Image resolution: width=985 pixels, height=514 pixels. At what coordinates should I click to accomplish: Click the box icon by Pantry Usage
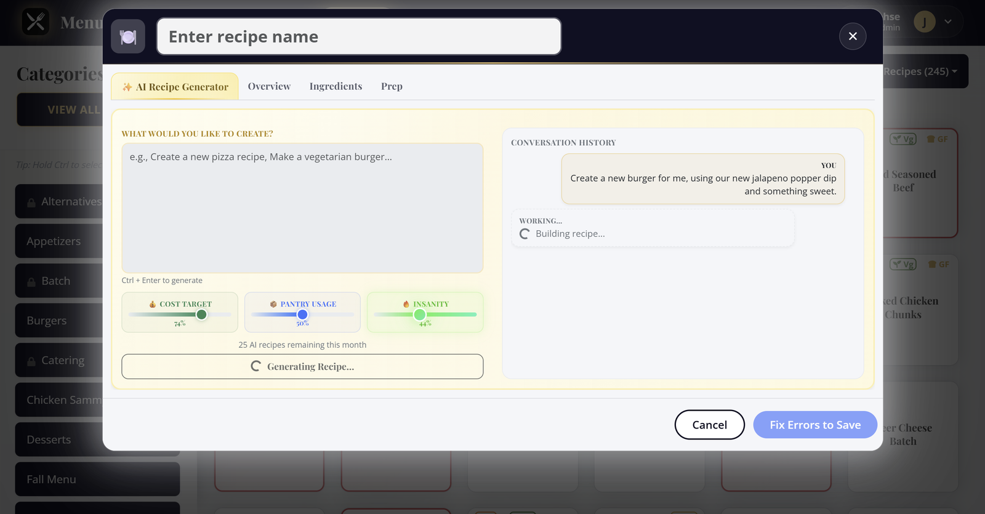[273, 304]
